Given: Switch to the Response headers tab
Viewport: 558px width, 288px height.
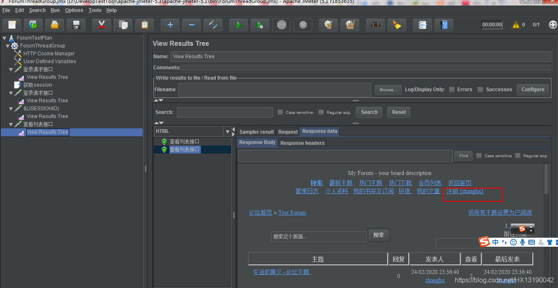Looking at the screenshot, I should tap(303, 143).
